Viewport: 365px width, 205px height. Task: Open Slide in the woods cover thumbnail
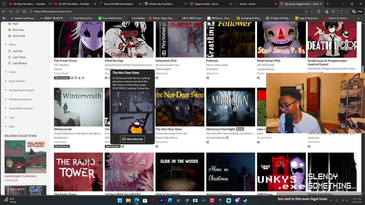(x=180, y=172)
